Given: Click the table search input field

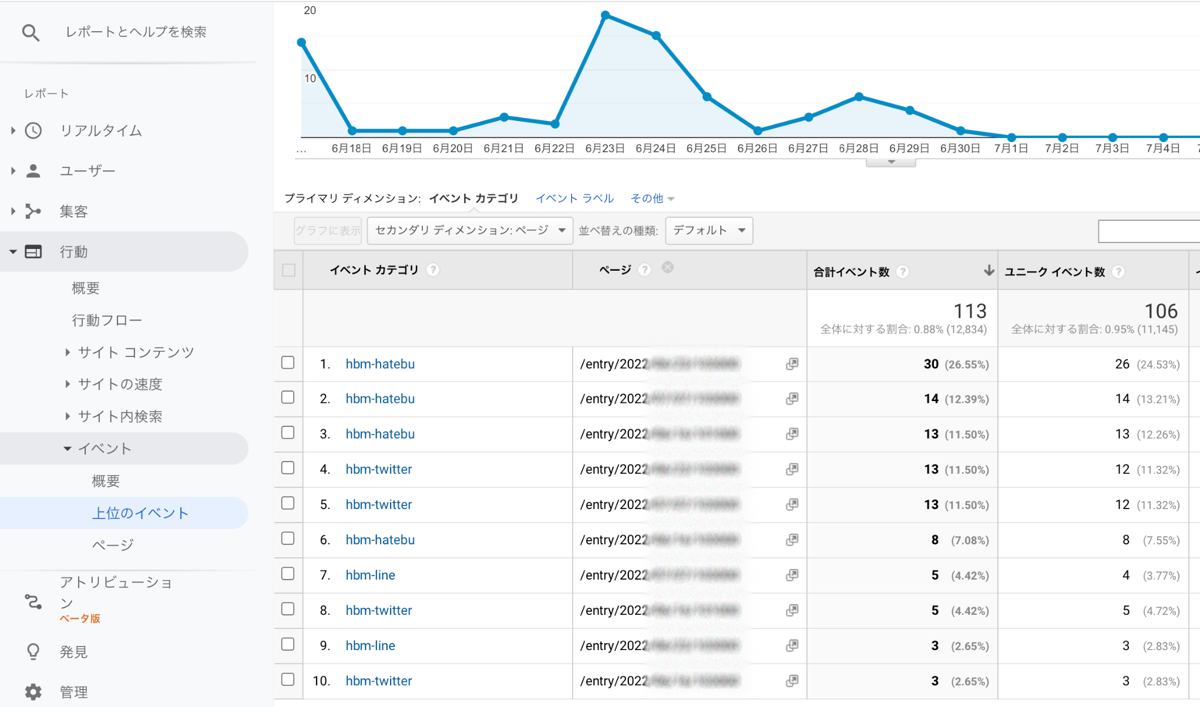Looking at the screenshot, I should click(x=1148, y=231).
